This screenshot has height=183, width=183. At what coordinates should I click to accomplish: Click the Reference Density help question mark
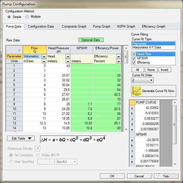coord(37,149)
